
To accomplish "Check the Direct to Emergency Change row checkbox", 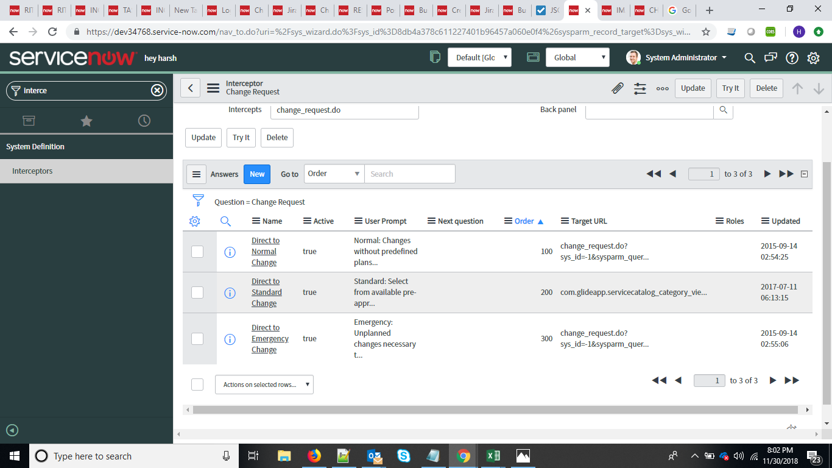I will pos(197,338).
